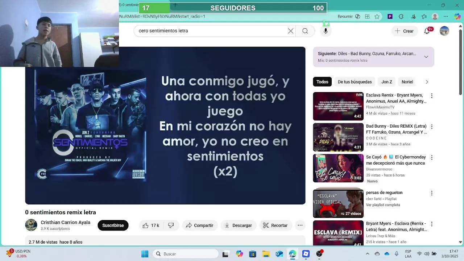Click ESP LAA language indicator
The height and width of the screenshot is (261, 464).
pyautogui.click(x=408, y=254)
